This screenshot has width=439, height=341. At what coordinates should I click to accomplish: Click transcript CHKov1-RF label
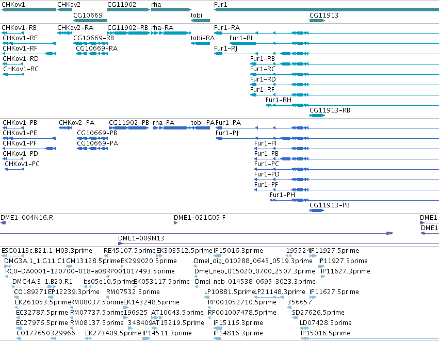coord(20,48)
